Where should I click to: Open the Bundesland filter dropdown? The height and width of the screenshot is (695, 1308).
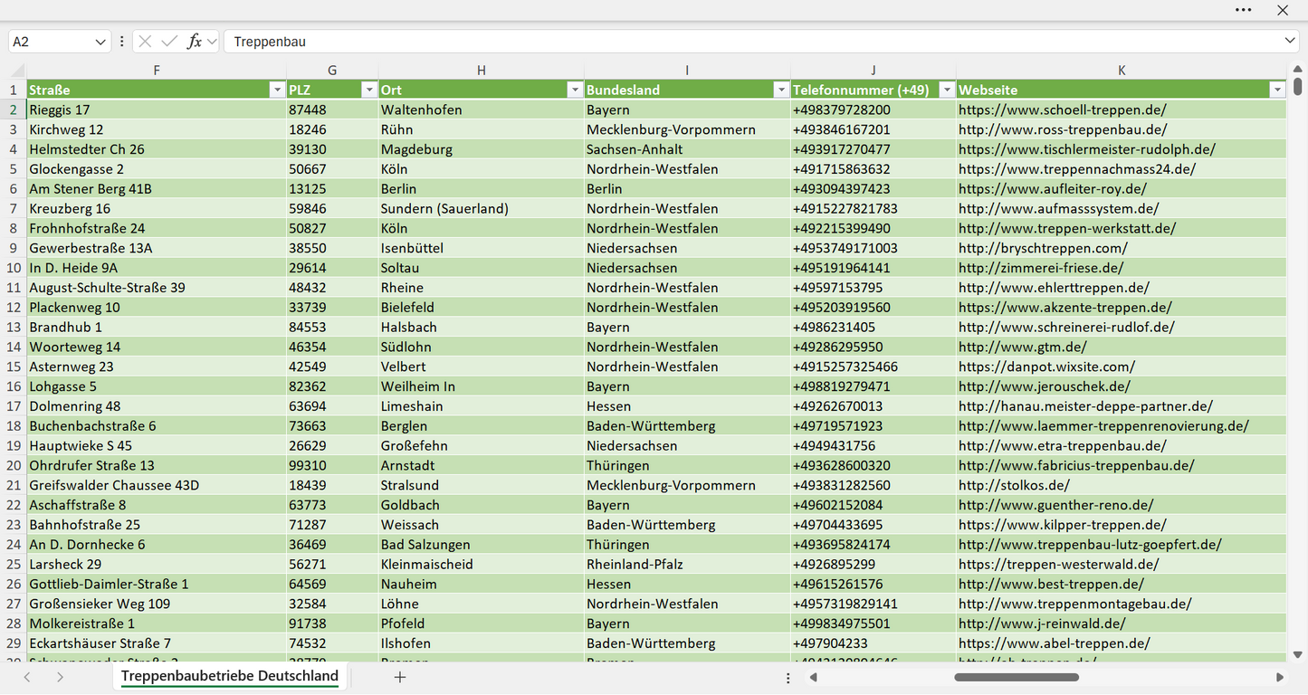tap(781, 90)
